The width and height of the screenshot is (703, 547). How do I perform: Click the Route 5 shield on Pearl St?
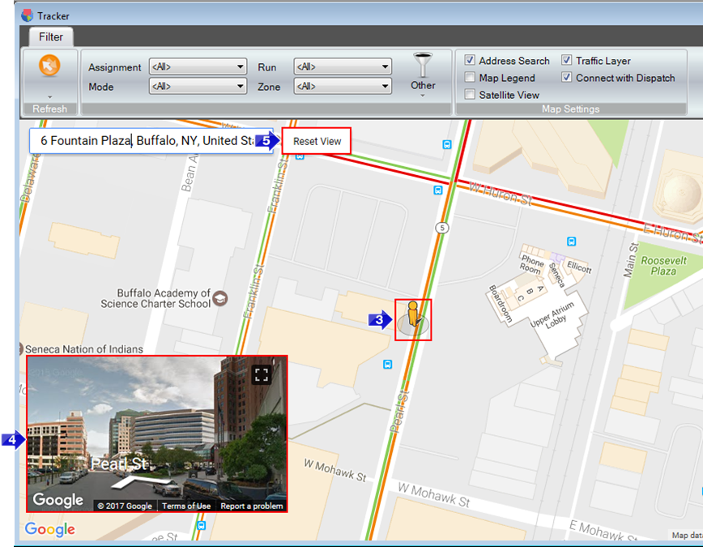(x=442, y=228)
